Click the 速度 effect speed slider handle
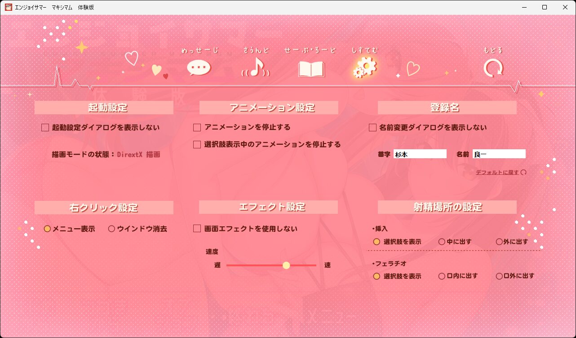 click(x=286, y=265)
